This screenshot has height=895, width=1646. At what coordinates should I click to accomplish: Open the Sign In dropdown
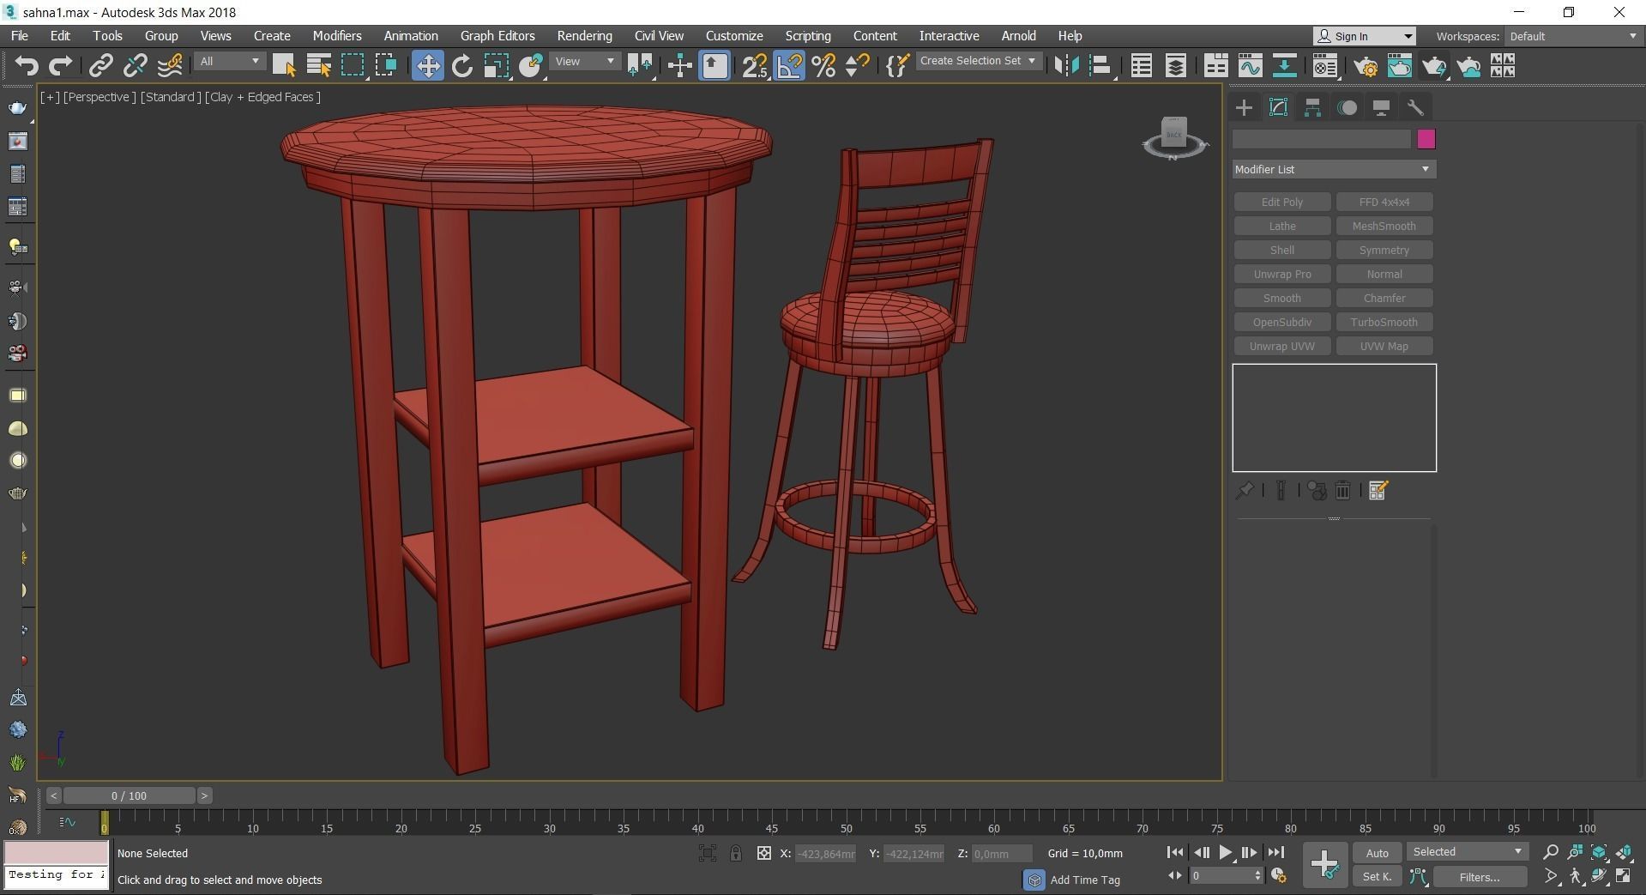[1364, 36]
